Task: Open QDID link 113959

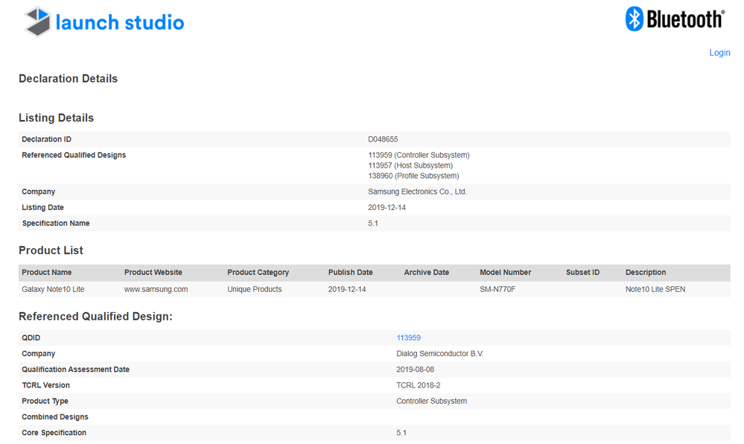Action: pos(409,337)
